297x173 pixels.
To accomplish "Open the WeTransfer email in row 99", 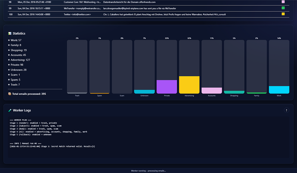I will [139, 8].
